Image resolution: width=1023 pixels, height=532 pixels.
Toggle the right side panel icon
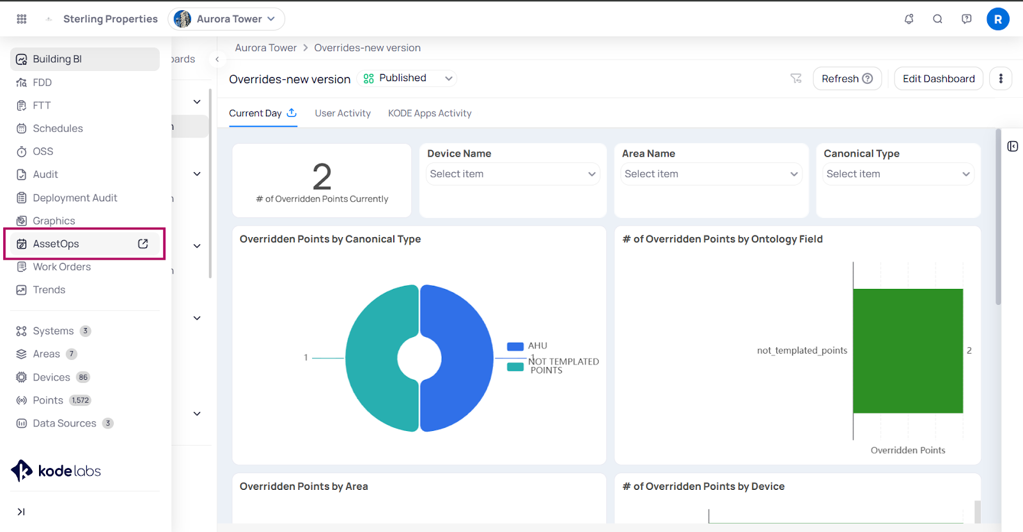[x=1012, y=146]
